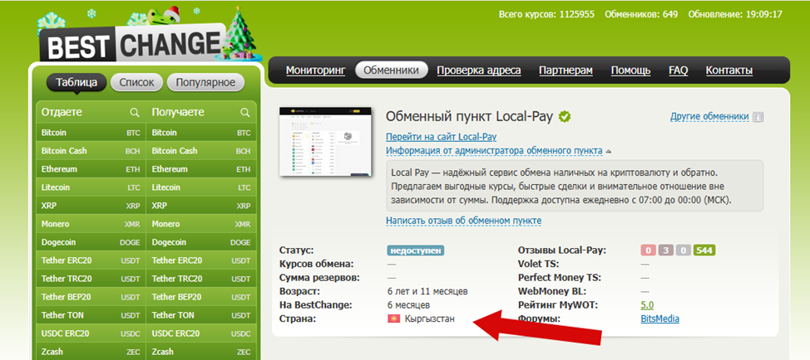Open the Партнерам menu item
Screen dimensions: 810x360
coord(566,71)
